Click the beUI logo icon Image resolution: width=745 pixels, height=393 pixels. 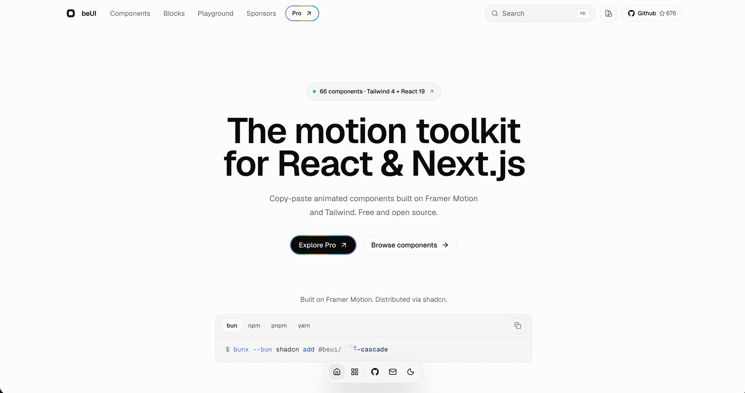(71, 13)
